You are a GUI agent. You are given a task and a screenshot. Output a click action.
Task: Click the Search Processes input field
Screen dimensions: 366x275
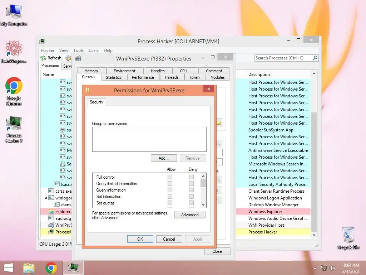[283, 58]
